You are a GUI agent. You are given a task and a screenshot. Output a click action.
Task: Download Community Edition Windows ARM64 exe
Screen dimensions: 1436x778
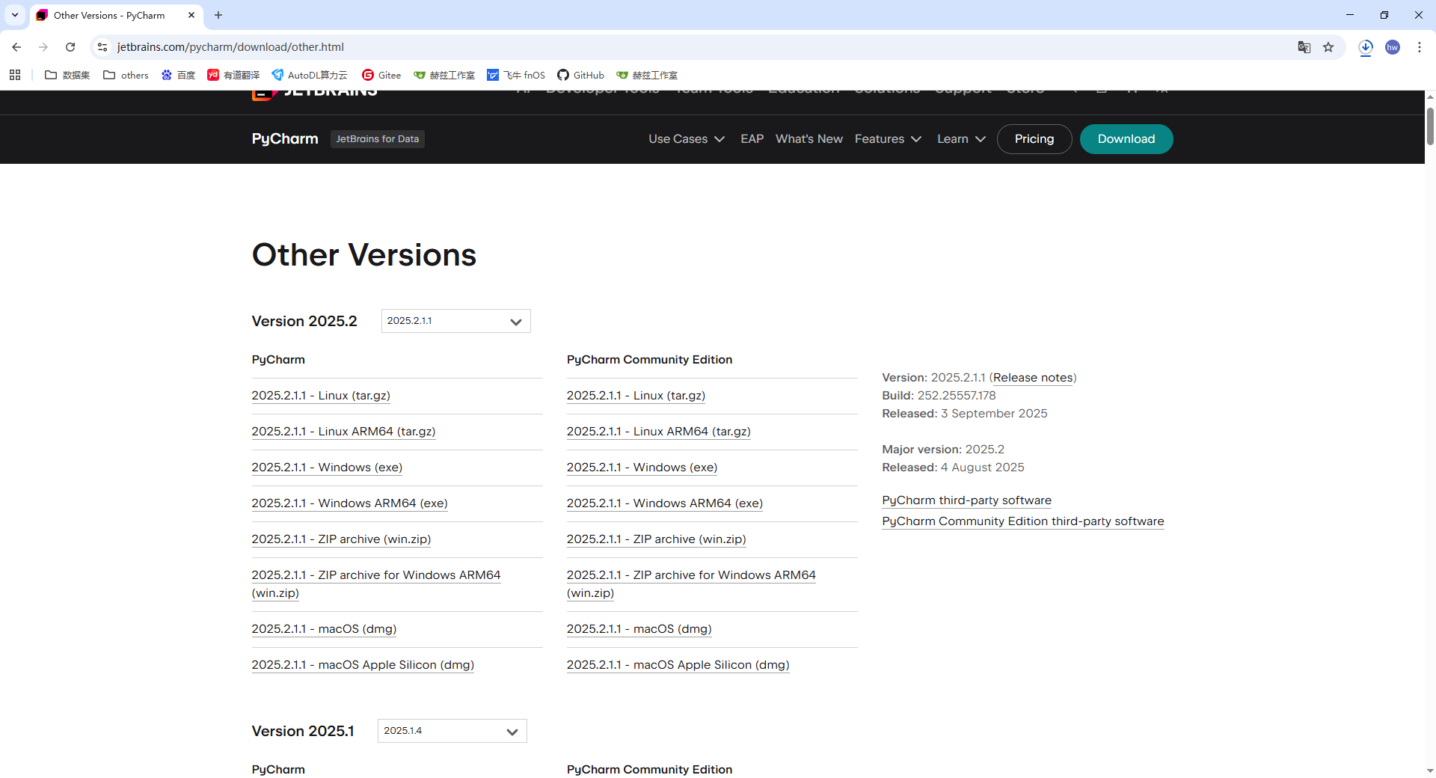pyautogui.click(x=664, y=503)
